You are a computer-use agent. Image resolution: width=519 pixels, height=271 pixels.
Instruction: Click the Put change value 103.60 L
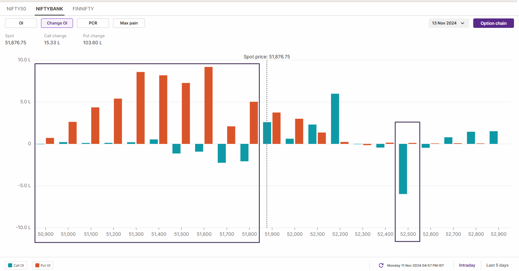(92, 43)
